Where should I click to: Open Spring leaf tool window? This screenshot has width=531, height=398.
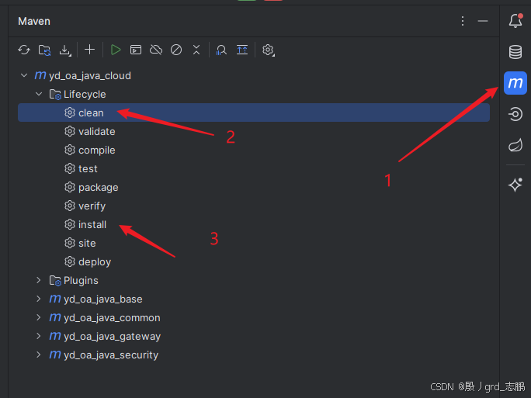[x=515, y=145]
